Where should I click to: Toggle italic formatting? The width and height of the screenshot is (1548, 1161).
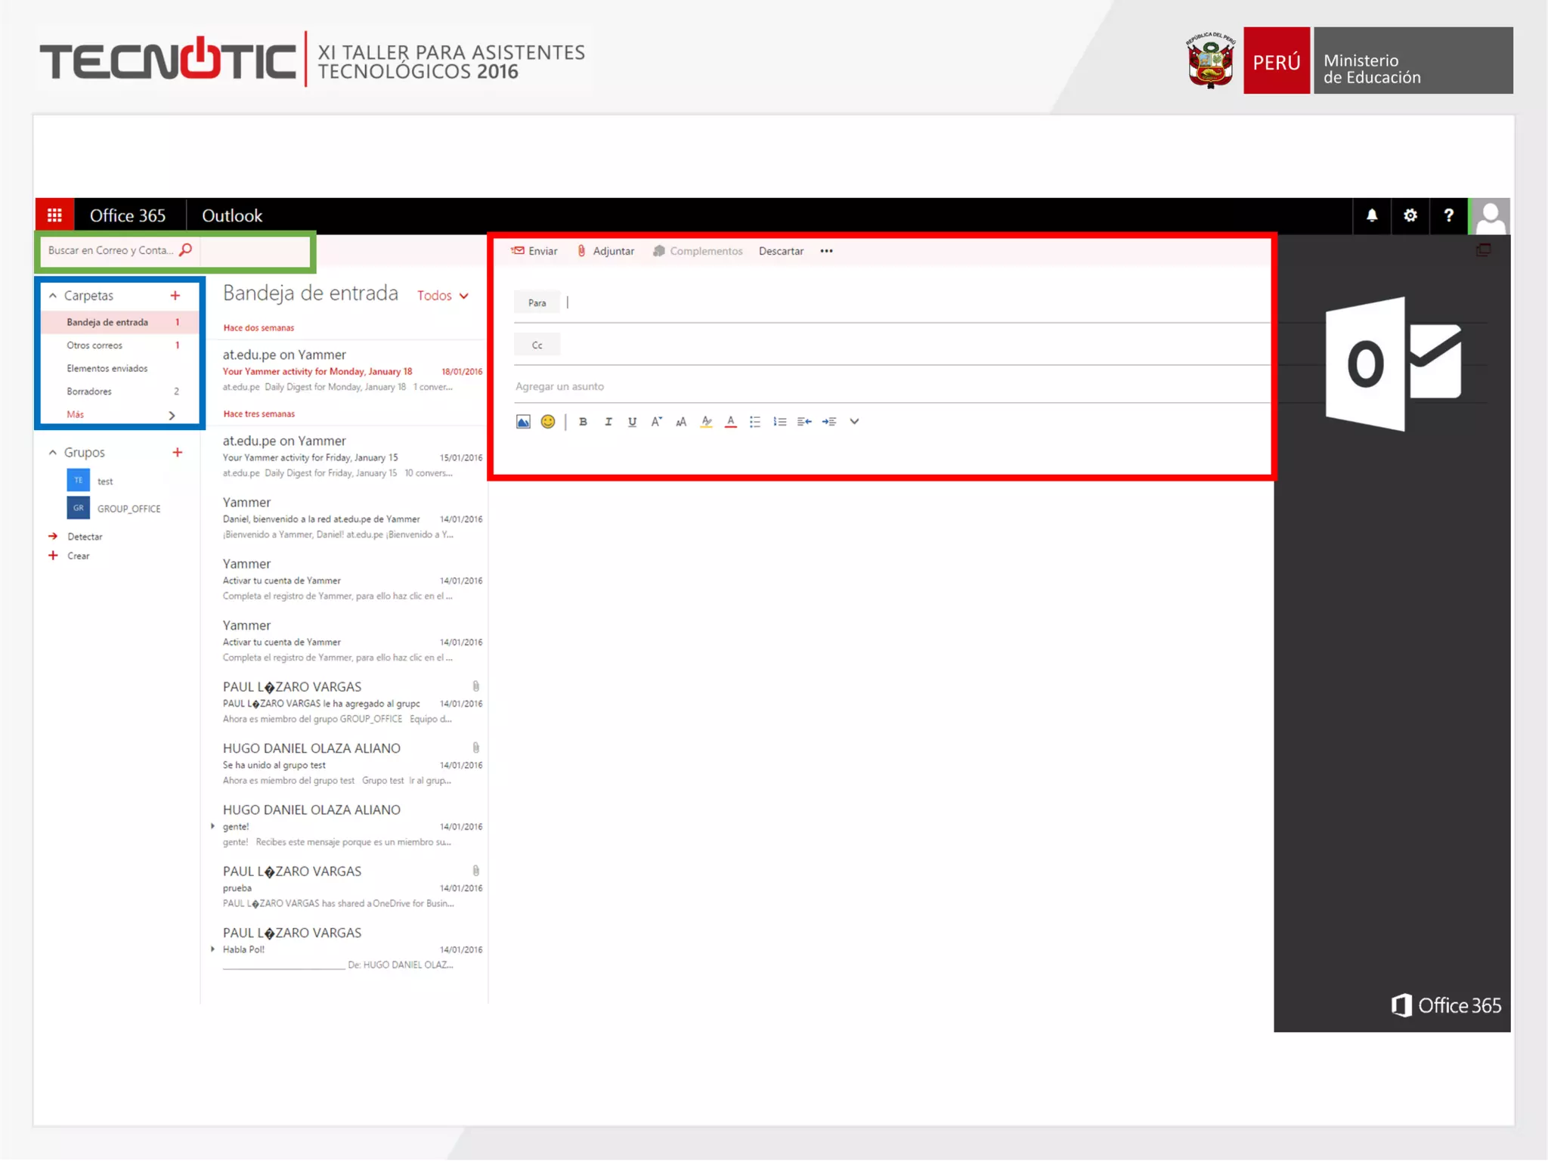(608, 422)
